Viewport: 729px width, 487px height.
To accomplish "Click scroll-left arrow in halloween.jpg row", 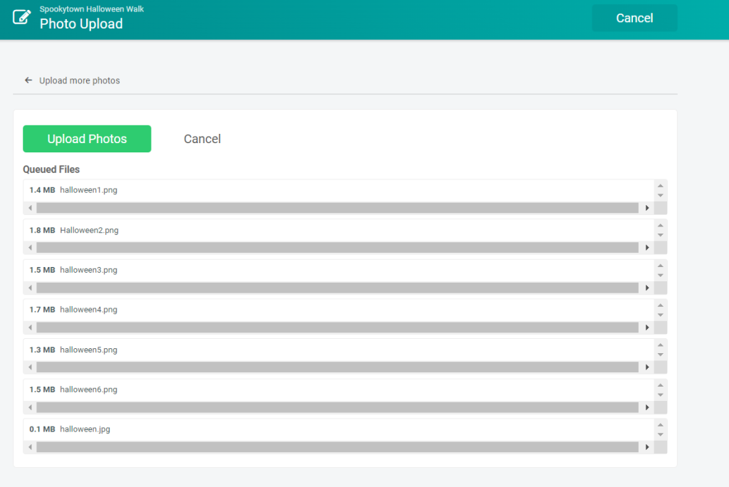I will click(x=30, y=447).
